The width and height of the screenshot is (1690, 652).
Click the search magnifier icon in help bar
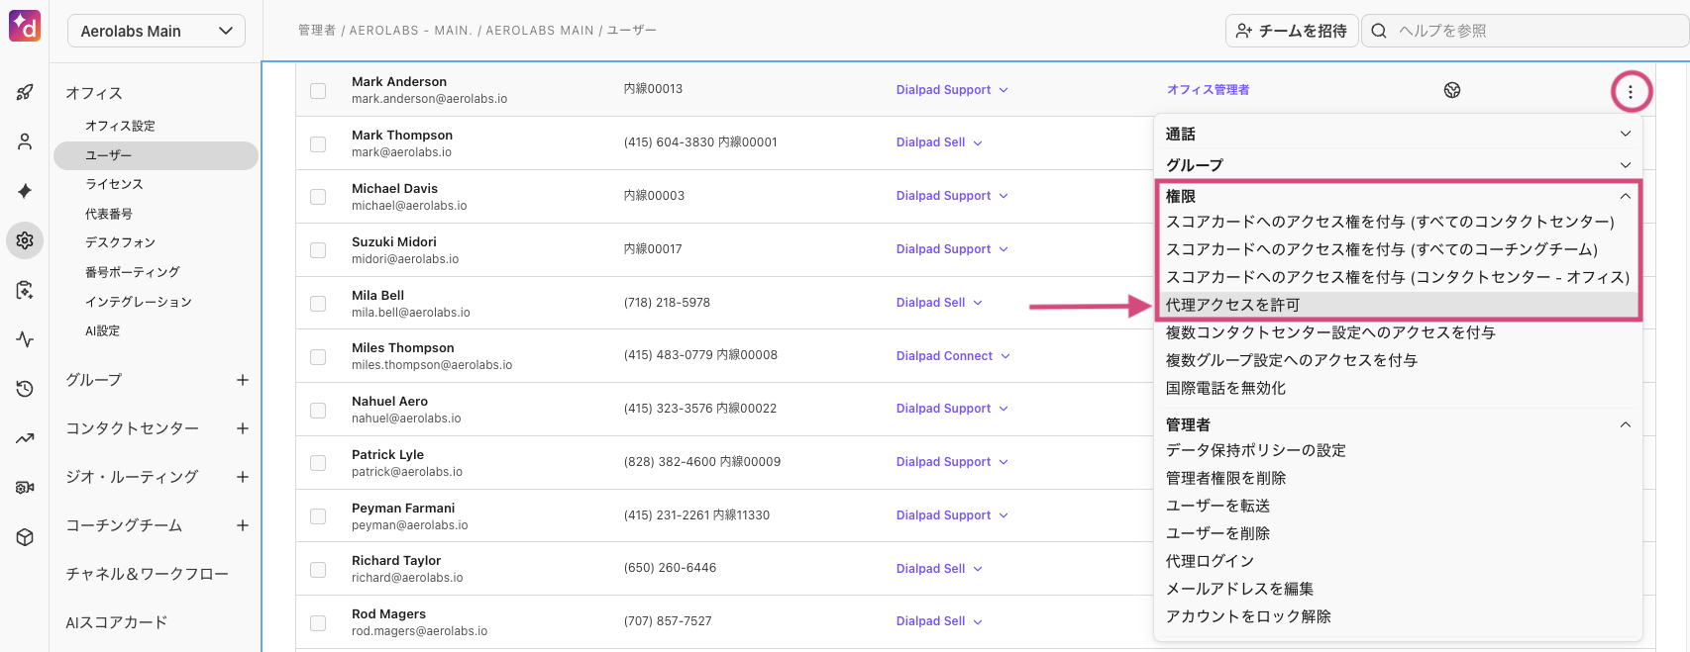(x=1379, y=31)
